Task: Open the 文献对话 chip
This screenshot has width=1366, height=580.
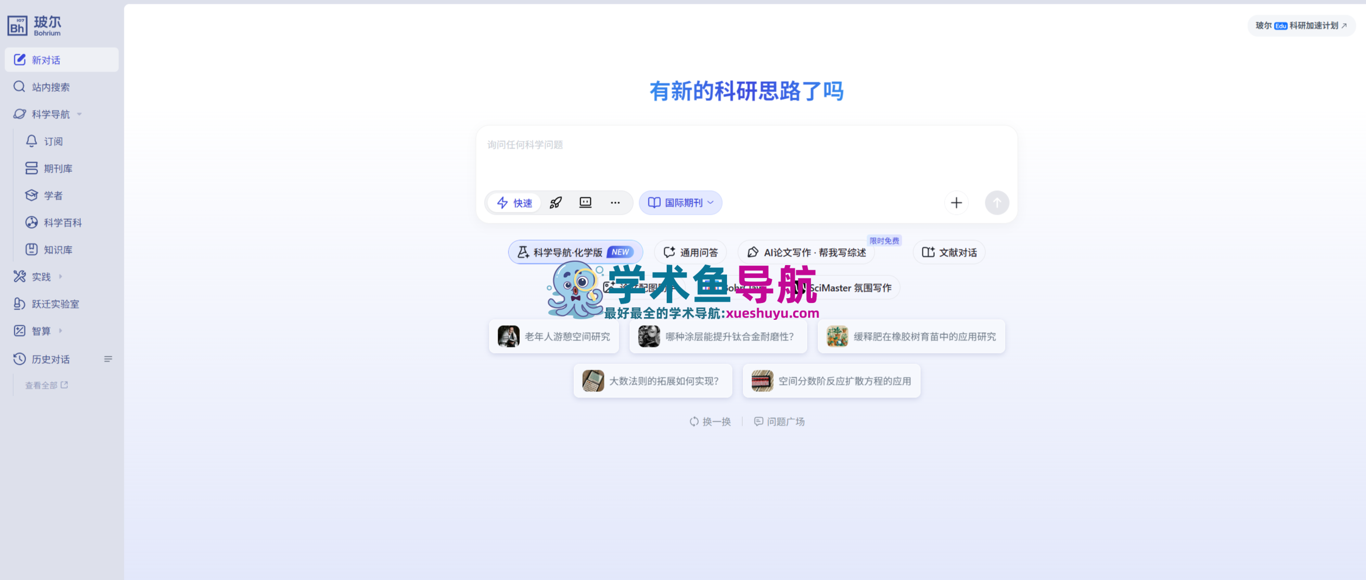Action: pos(949,252)
